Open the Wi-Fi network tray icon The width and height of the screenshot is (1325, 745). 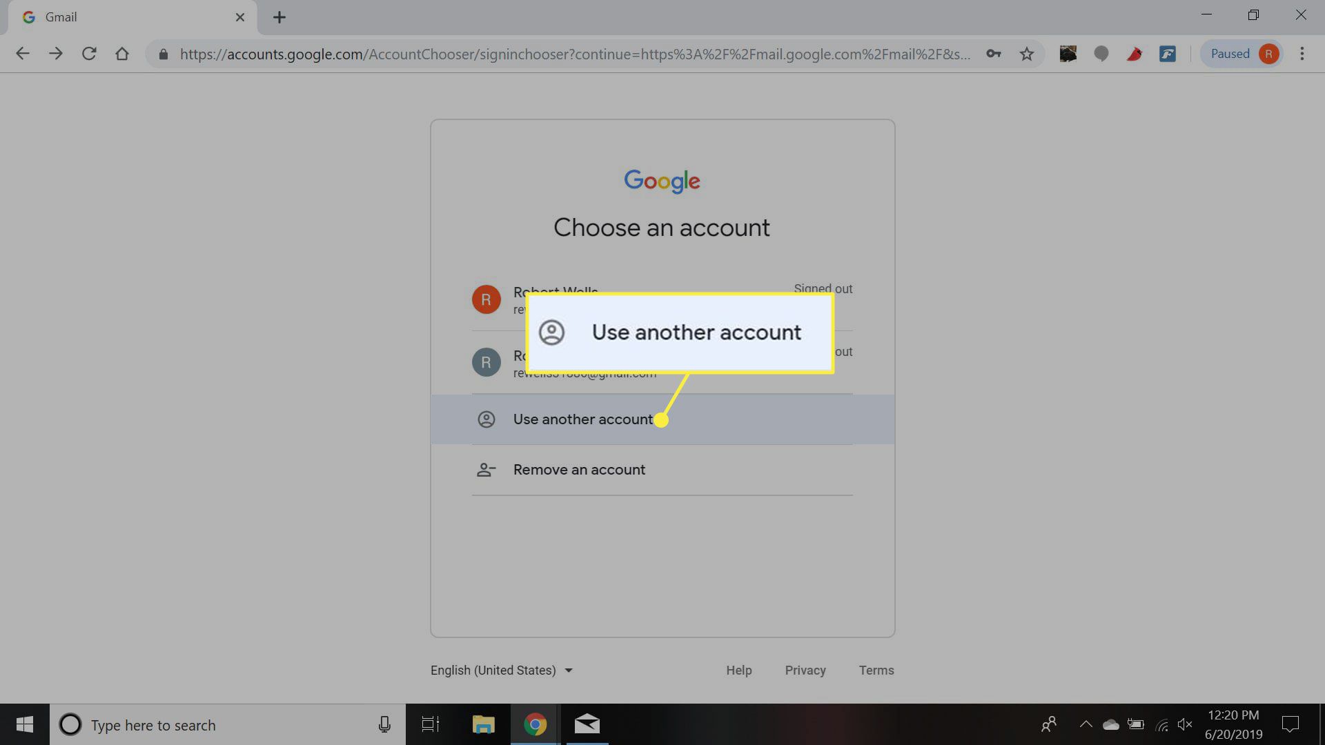[x=1162, y=725]
